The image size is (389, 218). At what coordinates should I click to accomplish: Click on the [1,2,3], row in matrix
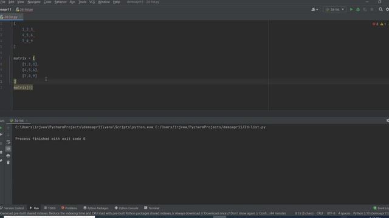30,64
